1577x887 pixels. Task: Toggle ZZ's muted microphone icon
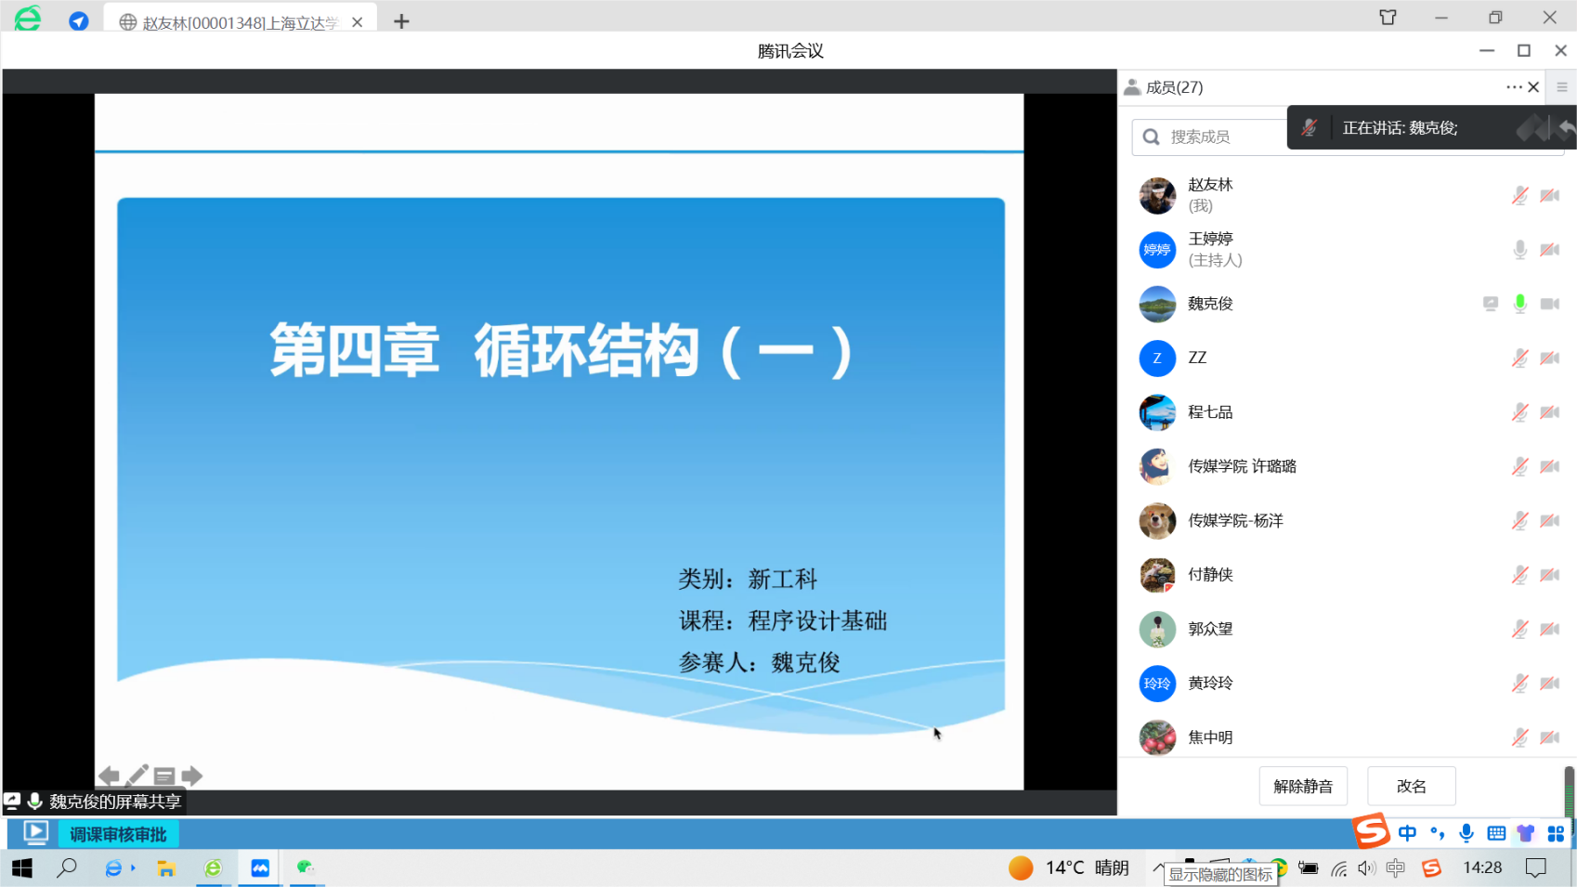click(x=1520, y=359)
